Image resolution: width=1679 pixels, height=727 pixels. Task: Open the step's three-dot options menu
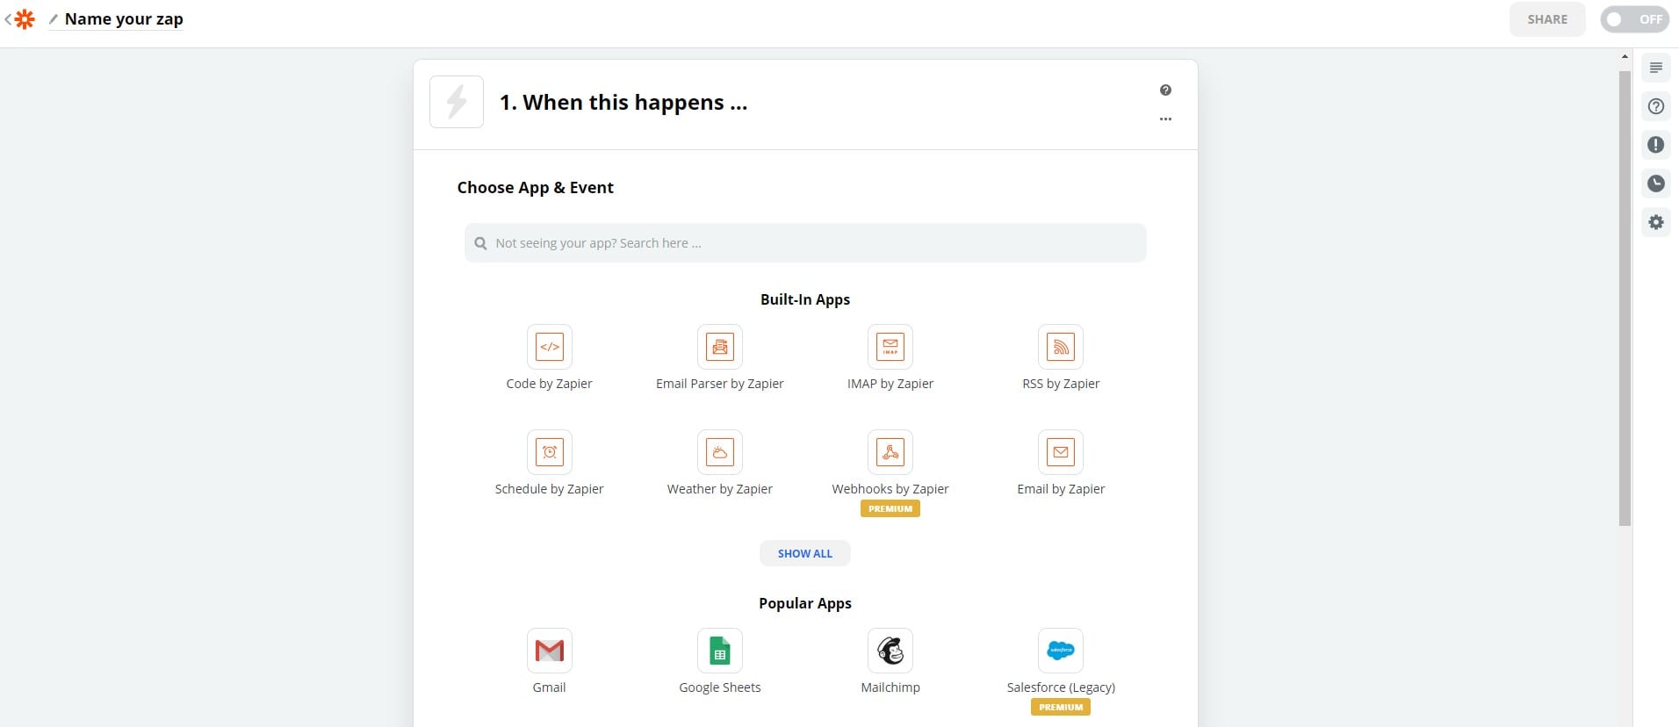[x=1165, y=119]
